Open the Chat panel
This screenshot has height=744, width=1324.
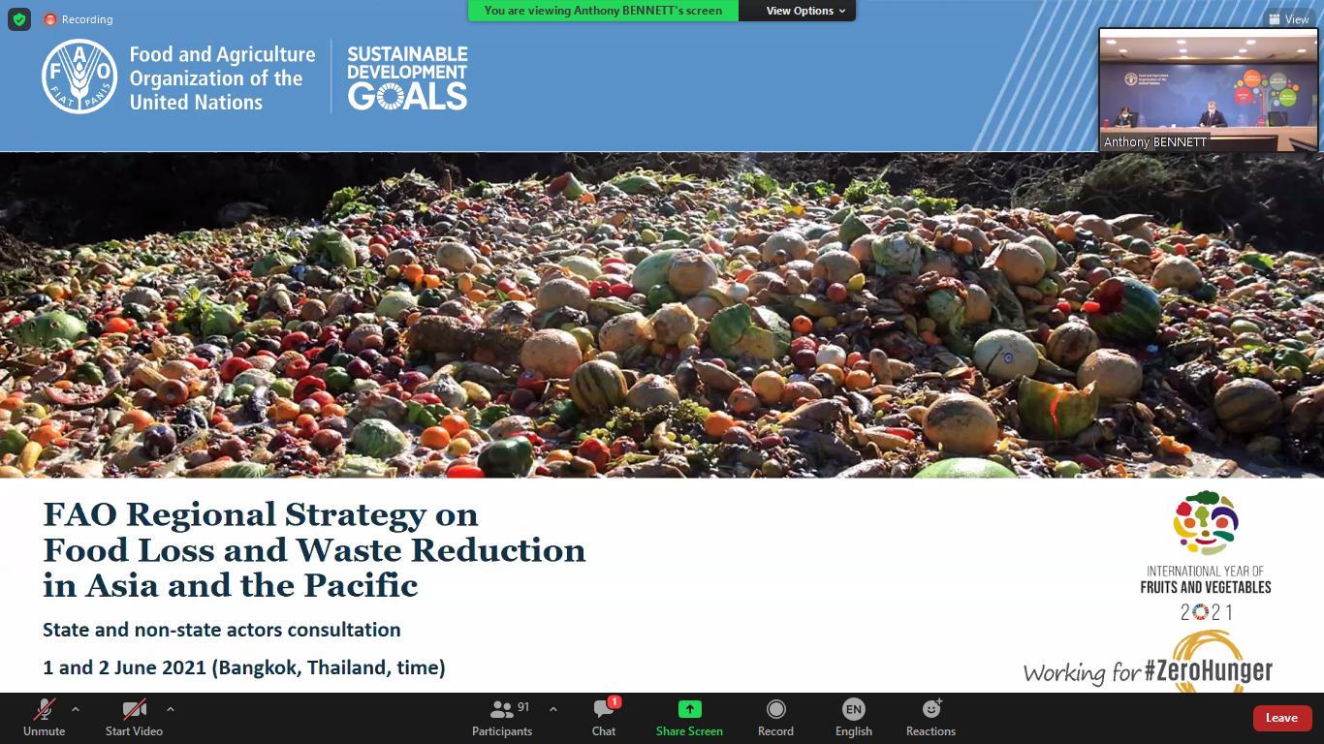tap(604, 717)
